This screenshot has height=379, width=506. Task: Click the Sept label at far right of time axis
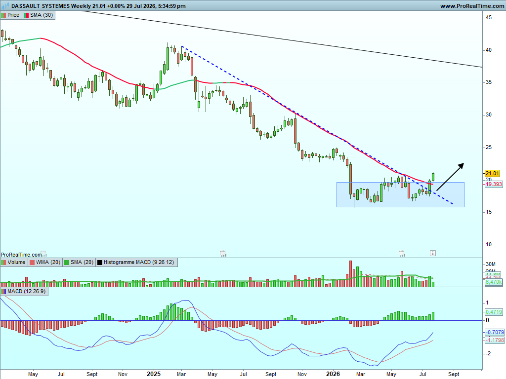click(x=454, y=374)
